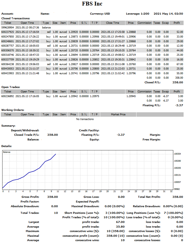Select the "Closed Trade P/L:" label
Screen dimensions: 193x245
(x=27, y=135)
